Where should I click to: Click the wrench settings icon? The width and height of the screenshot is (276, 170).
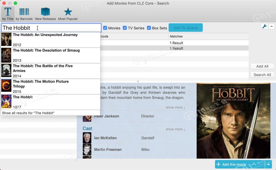point(264,26)
